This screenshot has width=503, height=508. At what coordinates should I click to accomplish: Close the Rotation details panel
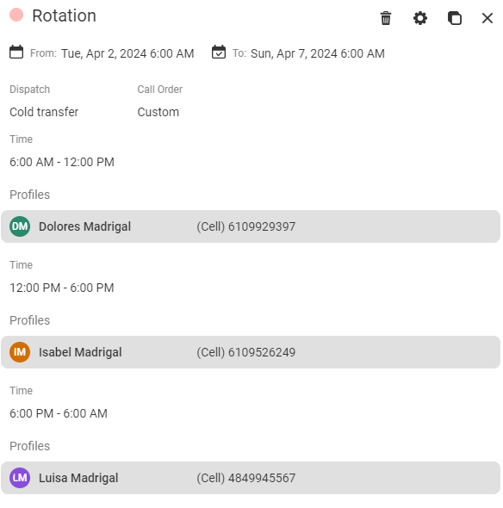487,18
